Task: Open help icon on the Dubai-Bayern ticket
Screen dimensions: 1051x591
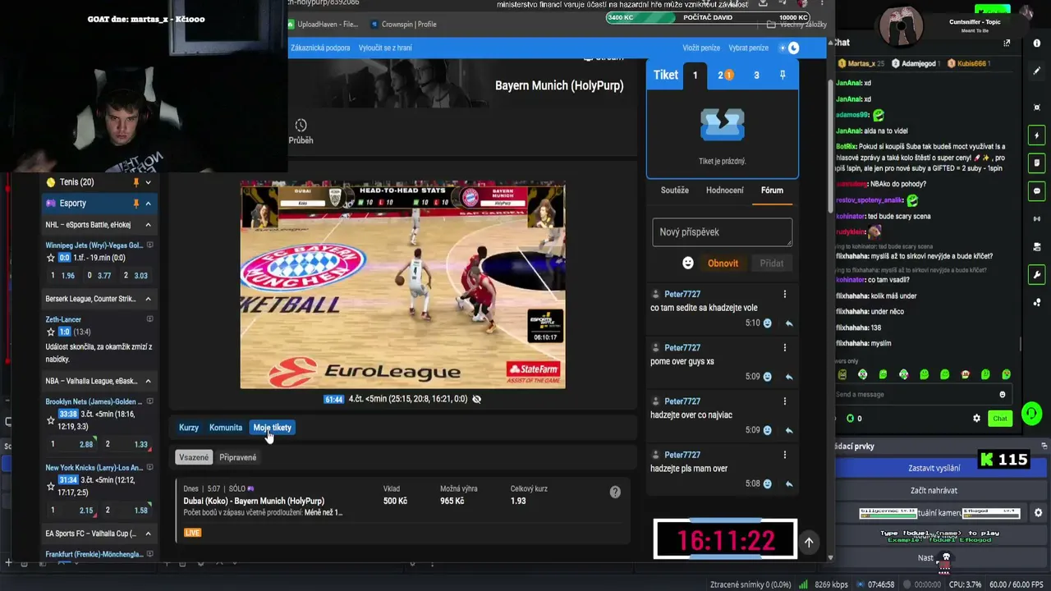Action: point(615,492)
